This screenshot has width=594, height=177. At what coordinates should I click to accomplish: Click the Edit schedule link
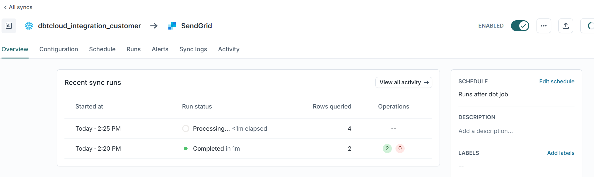[557, 82]
